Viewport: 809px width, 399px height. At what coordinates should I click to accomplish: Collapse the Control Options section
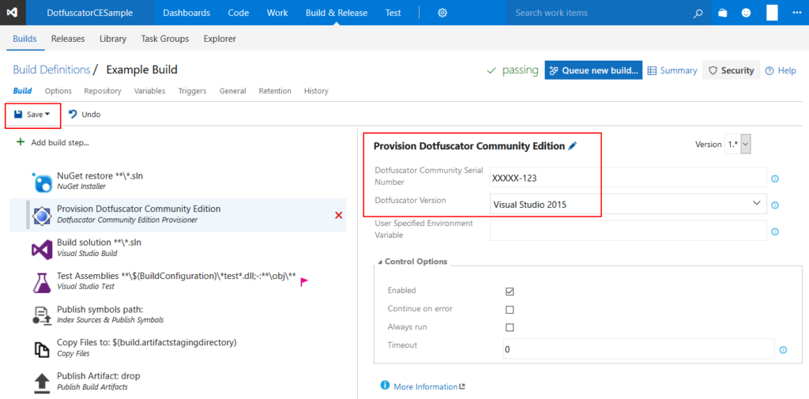click(x=412, y=262)
